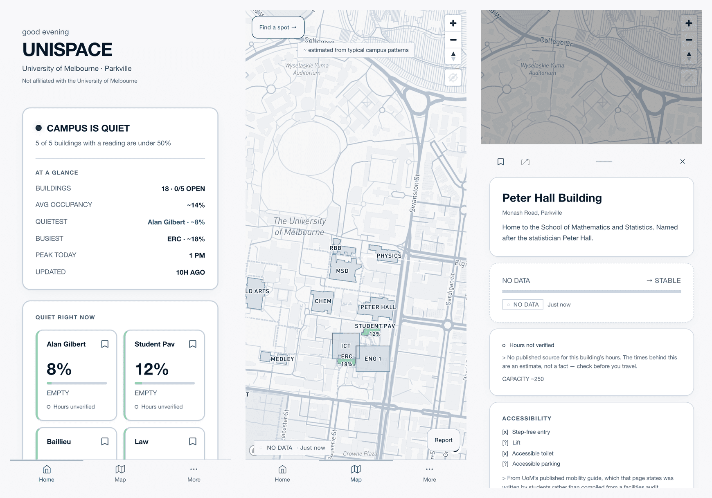
Task: Zoom out on the middle map
Action: 453,40
